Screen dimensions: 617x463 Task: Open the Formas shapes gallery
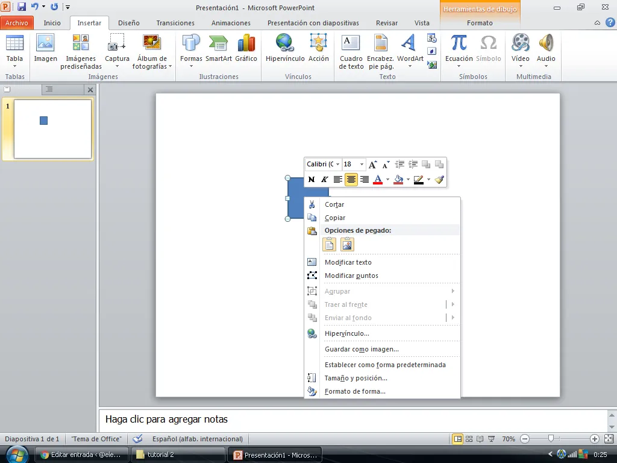(x=191, y=51)
